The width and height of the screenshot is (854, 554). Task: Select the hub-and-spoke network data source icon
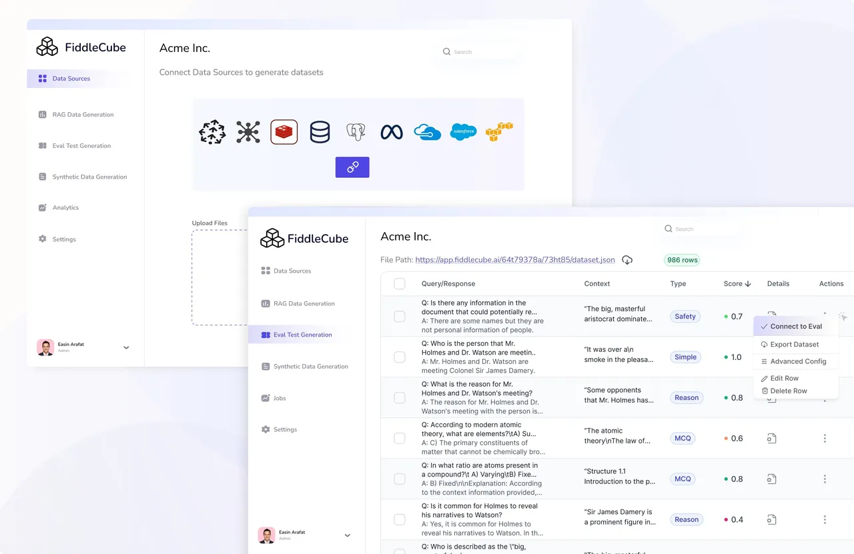[x=248, y=132]
